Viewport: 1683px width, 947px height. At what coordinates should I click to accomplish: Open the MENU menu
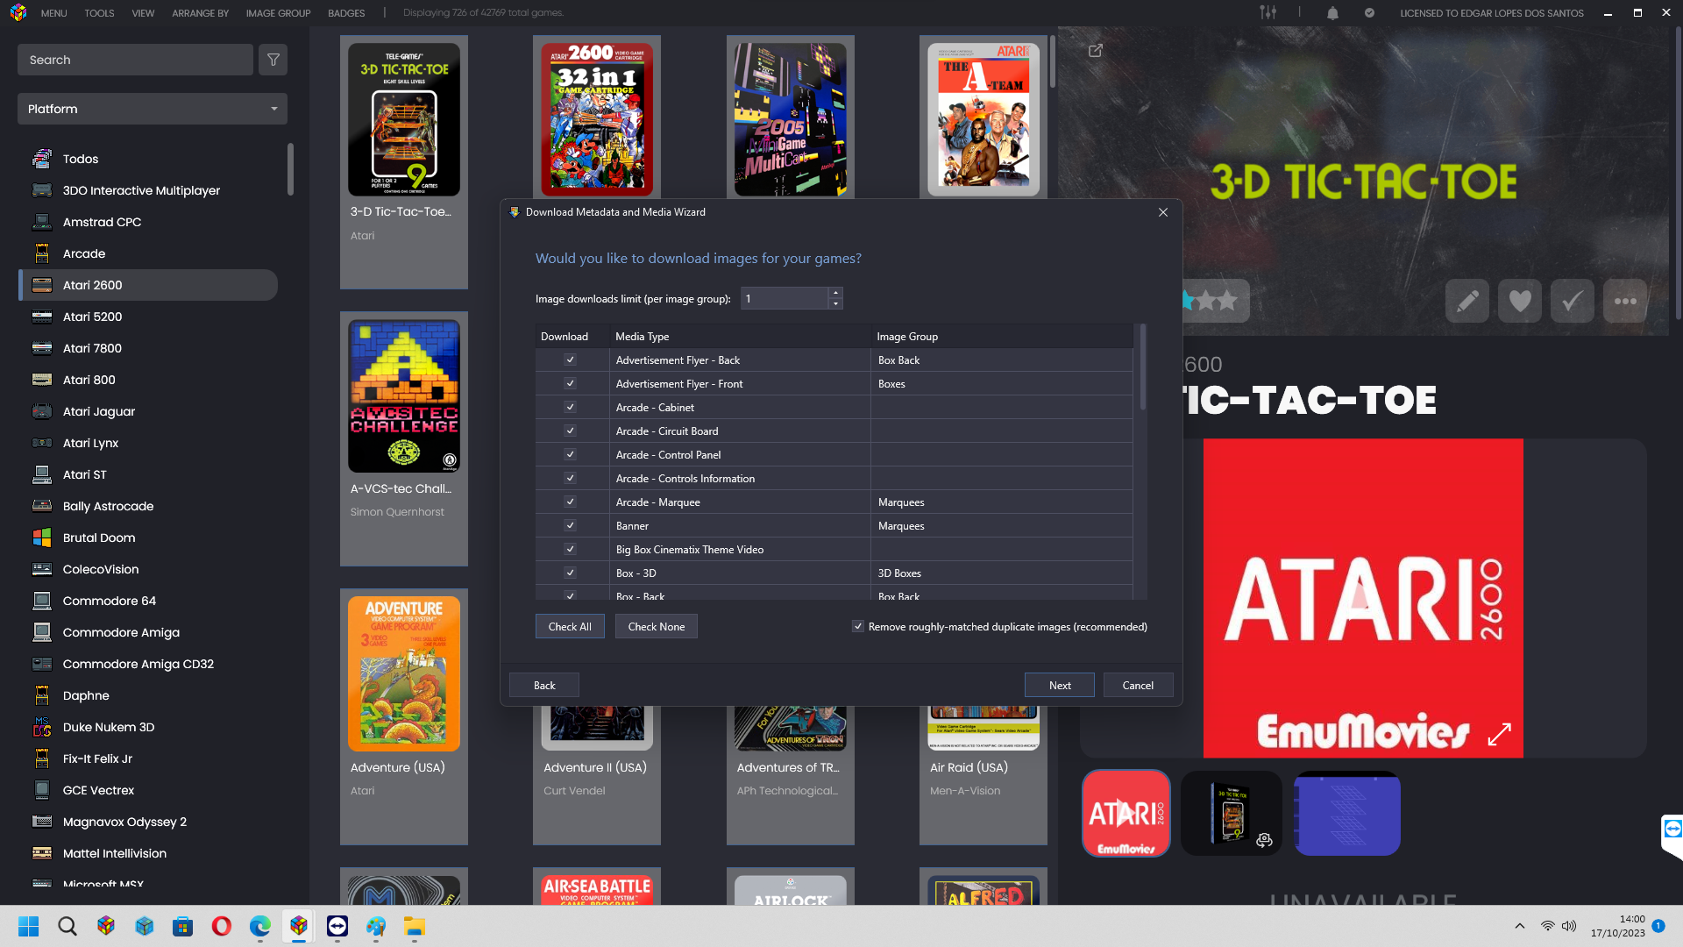[53, 13]
